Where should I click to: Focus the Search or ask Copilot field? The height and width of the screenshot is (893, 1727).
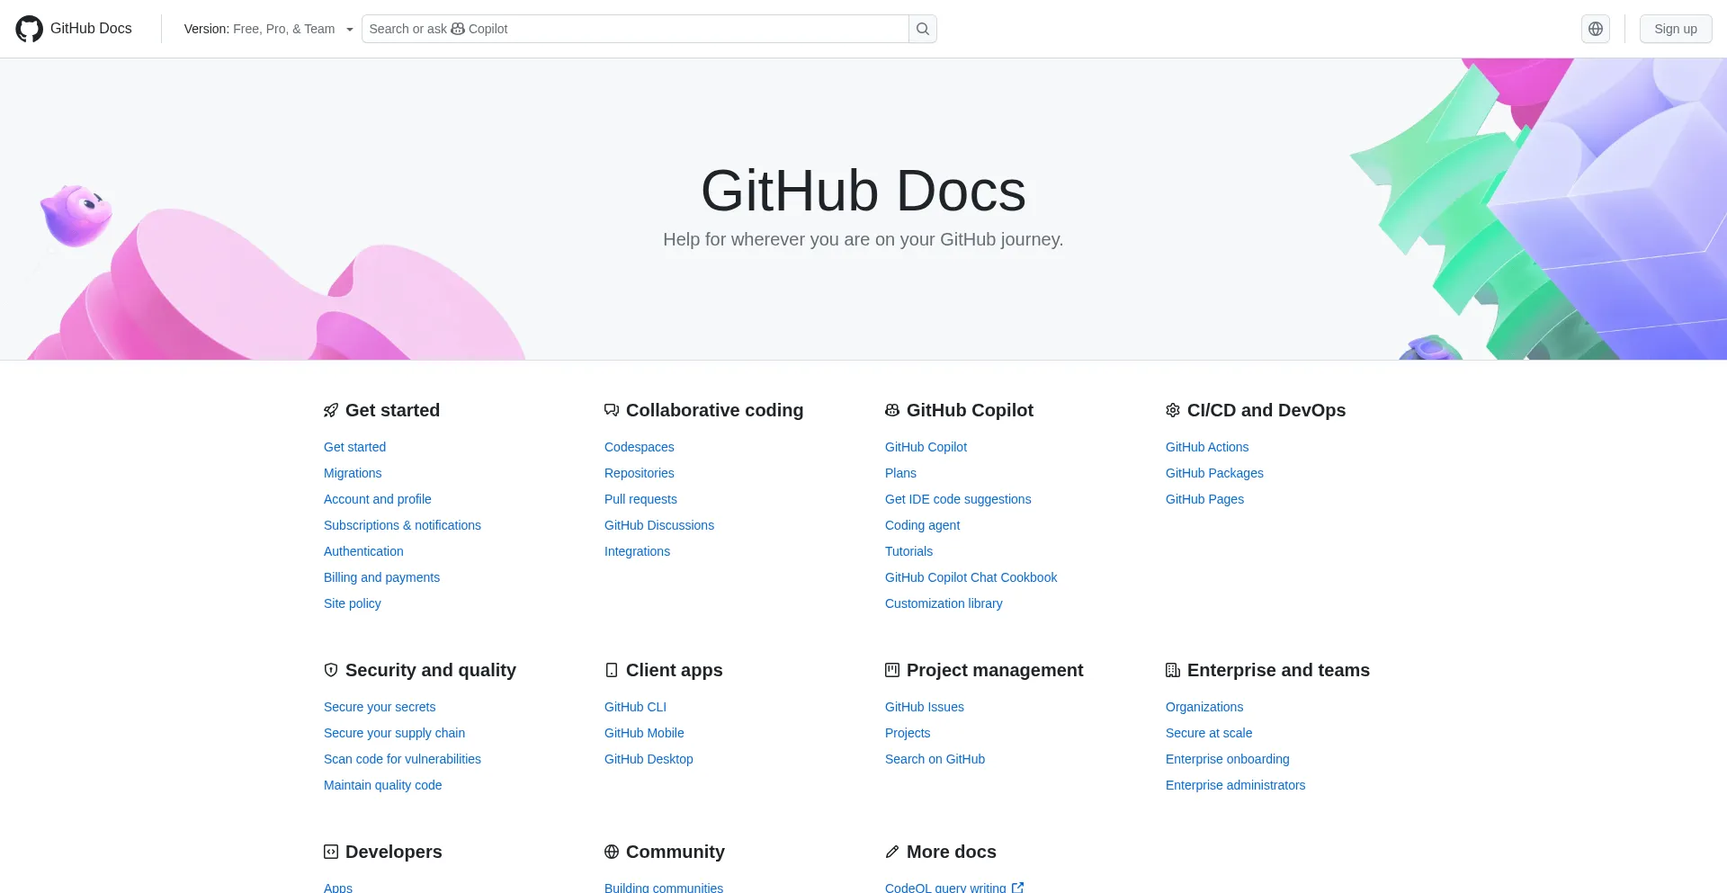tap(635, 29)
